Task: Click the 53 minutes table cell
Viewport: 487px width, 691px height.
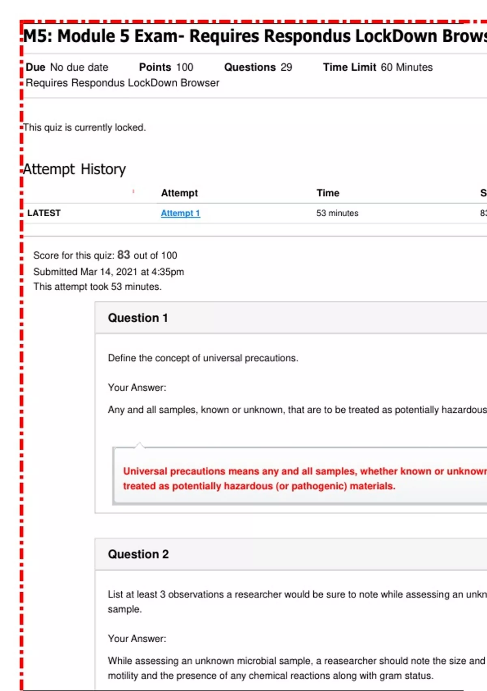Action: (x=337, y=213)
